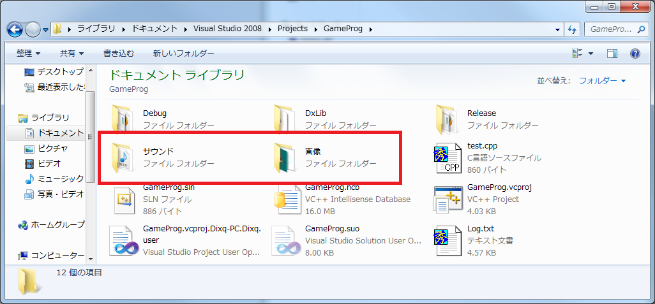This screenshot has width=655, height=304.
Task: Click the GameProg.suo file name
Action: [332, 229]
